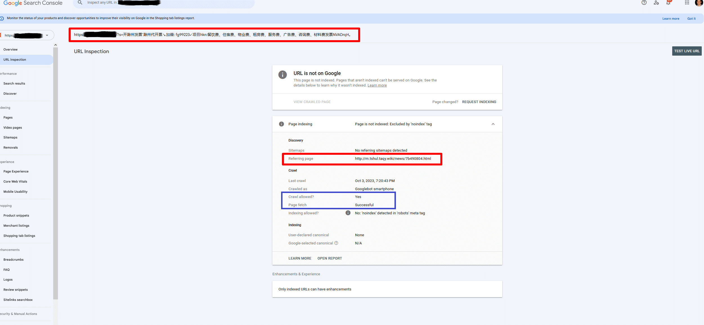Open Sitelinks searchbox report
The image size is (704, 325).
(18, 300)
